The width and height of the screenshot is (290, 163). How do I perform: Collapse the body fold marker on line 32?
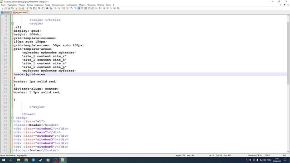click(13, 118)
